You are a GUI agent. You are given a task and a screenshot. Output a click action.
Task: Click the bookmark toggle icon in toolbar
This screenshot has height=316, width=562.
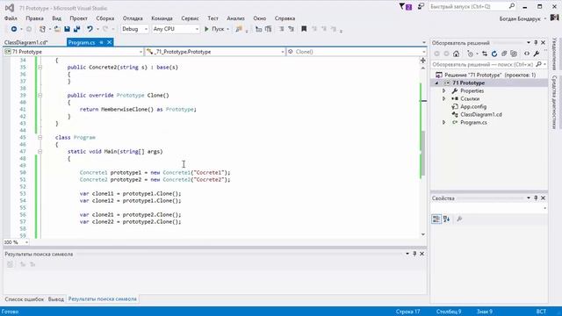pyautogui.click(x=304, y=29)
